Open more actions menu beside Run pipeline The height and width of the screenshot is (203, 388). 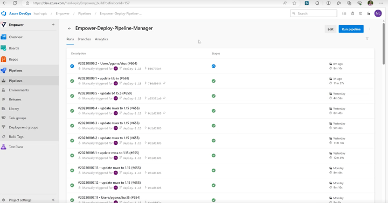tap(370, 29)
